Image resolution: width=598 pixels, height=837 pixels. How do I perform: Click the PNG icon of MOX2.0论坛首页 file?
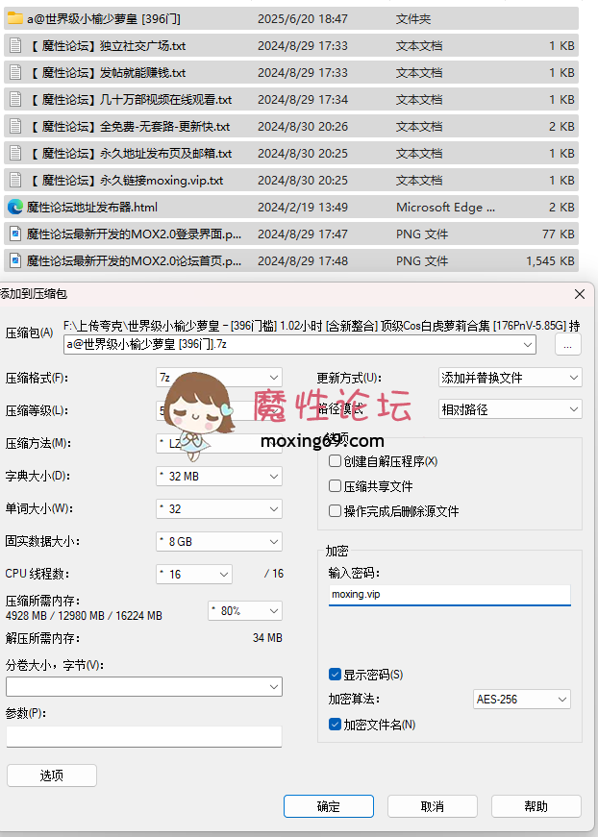coord(15,261)
